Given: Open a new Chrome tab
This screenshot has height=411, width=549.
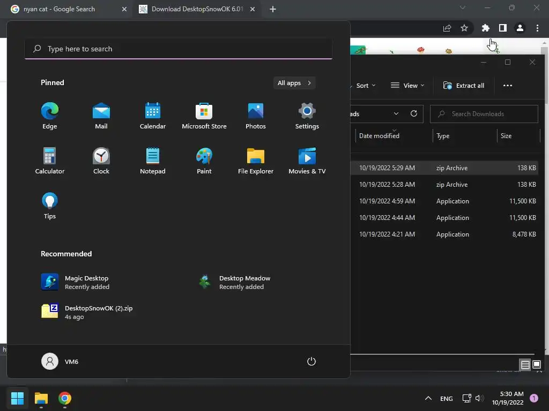Looking at the screenshot, I should pos(273,9).
